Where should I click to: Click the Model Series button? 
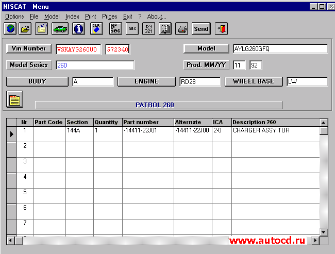pos(29,65)
